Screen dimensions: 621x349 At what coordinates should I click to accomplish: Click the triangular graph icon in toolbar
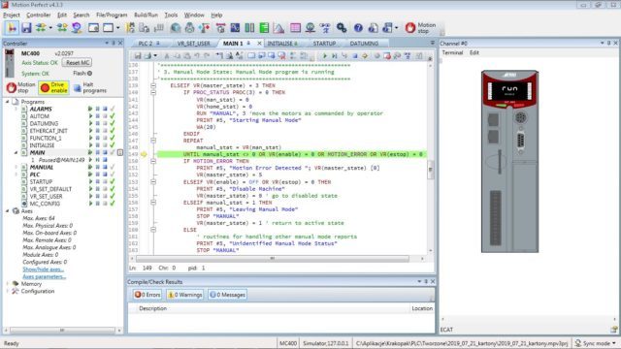(x=278, y=28)
